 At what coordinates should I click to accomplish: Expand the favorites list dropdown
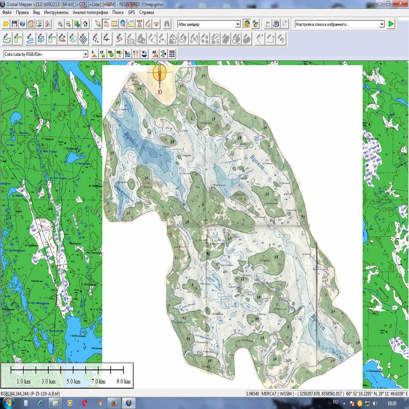[x=382, y=24]
